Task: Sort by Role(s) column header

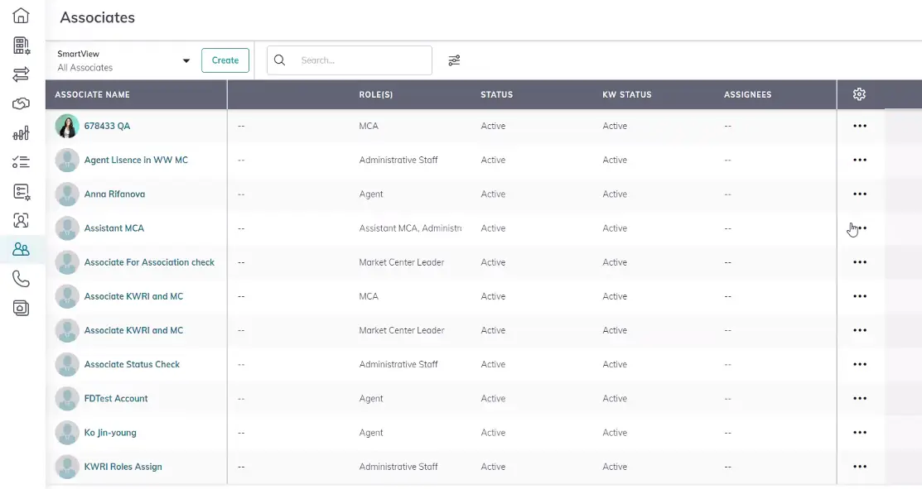Action: (376, 94)
